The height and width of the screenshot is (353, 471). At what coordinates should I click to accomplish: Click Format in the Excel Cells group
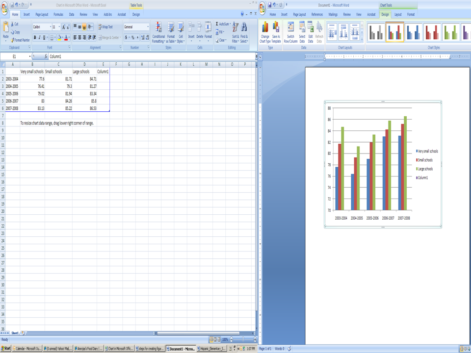coord(208,32)
